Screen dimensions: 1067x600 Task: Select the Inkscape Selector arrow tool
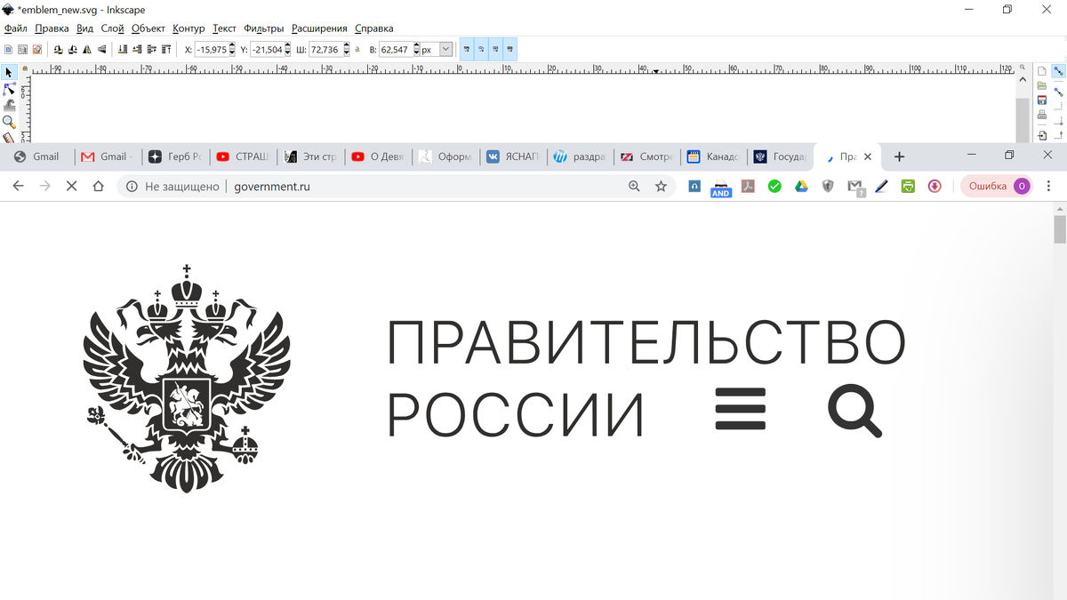tap(9, 73)
